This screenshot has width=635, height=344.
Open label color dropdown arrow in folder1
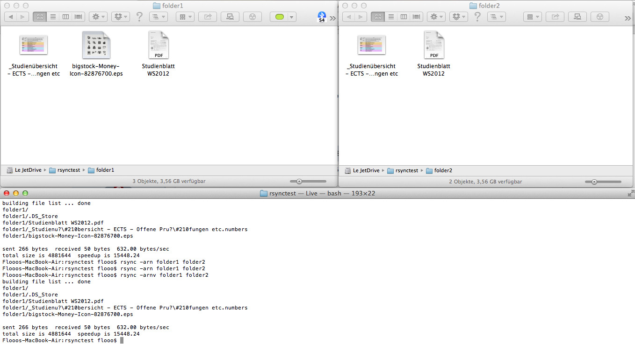pos(292,17)
